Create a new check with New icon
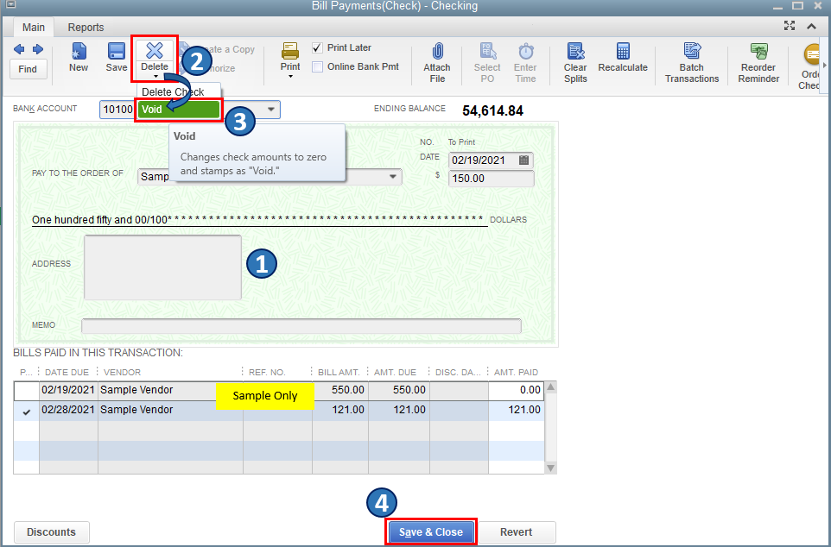Viewport: 831px width, 547px height. pyautogui.click(x=79, y=52)
